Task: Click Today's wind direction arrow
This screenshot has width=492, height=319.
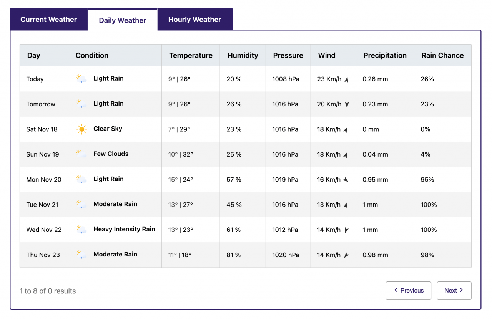Action: 346,78
